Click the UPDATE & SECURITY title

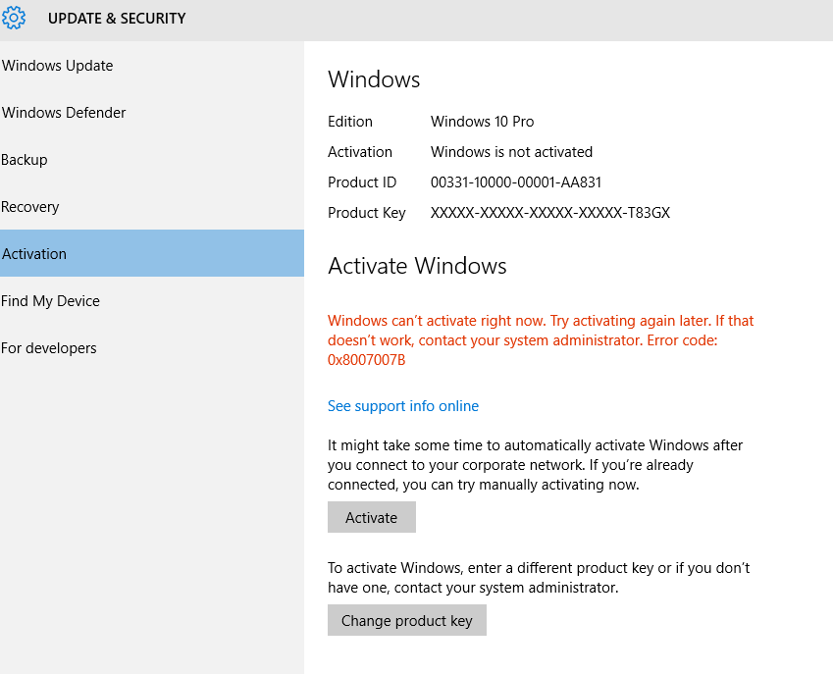(117, 19)
